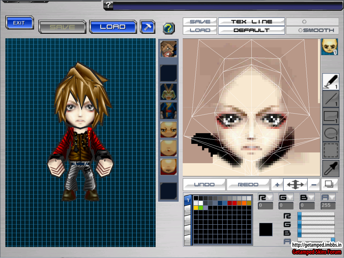Select the green dragon head part
Viewport: 344px width, 258px height.
169,92
